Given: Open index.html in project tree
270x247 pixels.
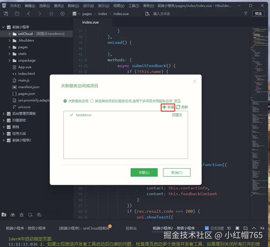Looking at the screenshot, I should click(27, 74).
